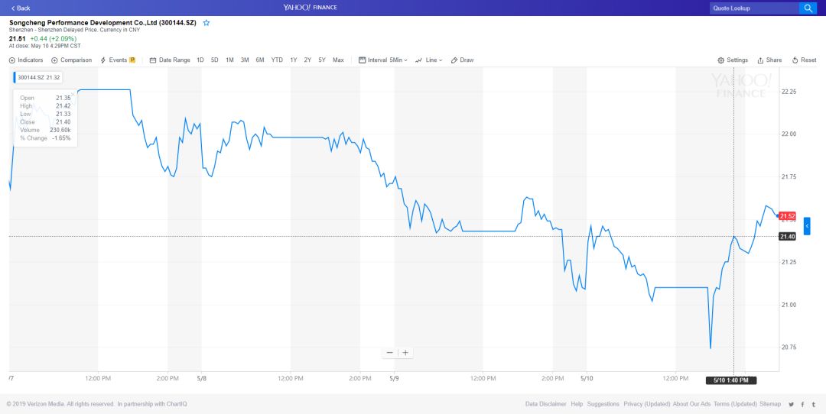The height and width of the screenshot is (414, 826).
Task: Switch range to 1M
Action: [229, 60]
